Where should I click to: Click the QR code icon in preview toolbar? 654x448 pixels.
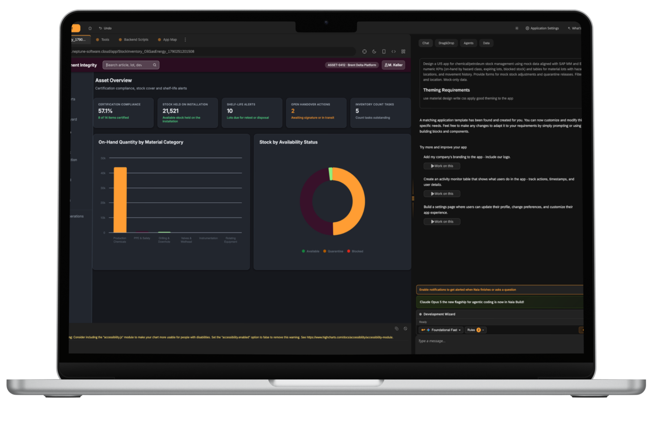click(403, 52)
